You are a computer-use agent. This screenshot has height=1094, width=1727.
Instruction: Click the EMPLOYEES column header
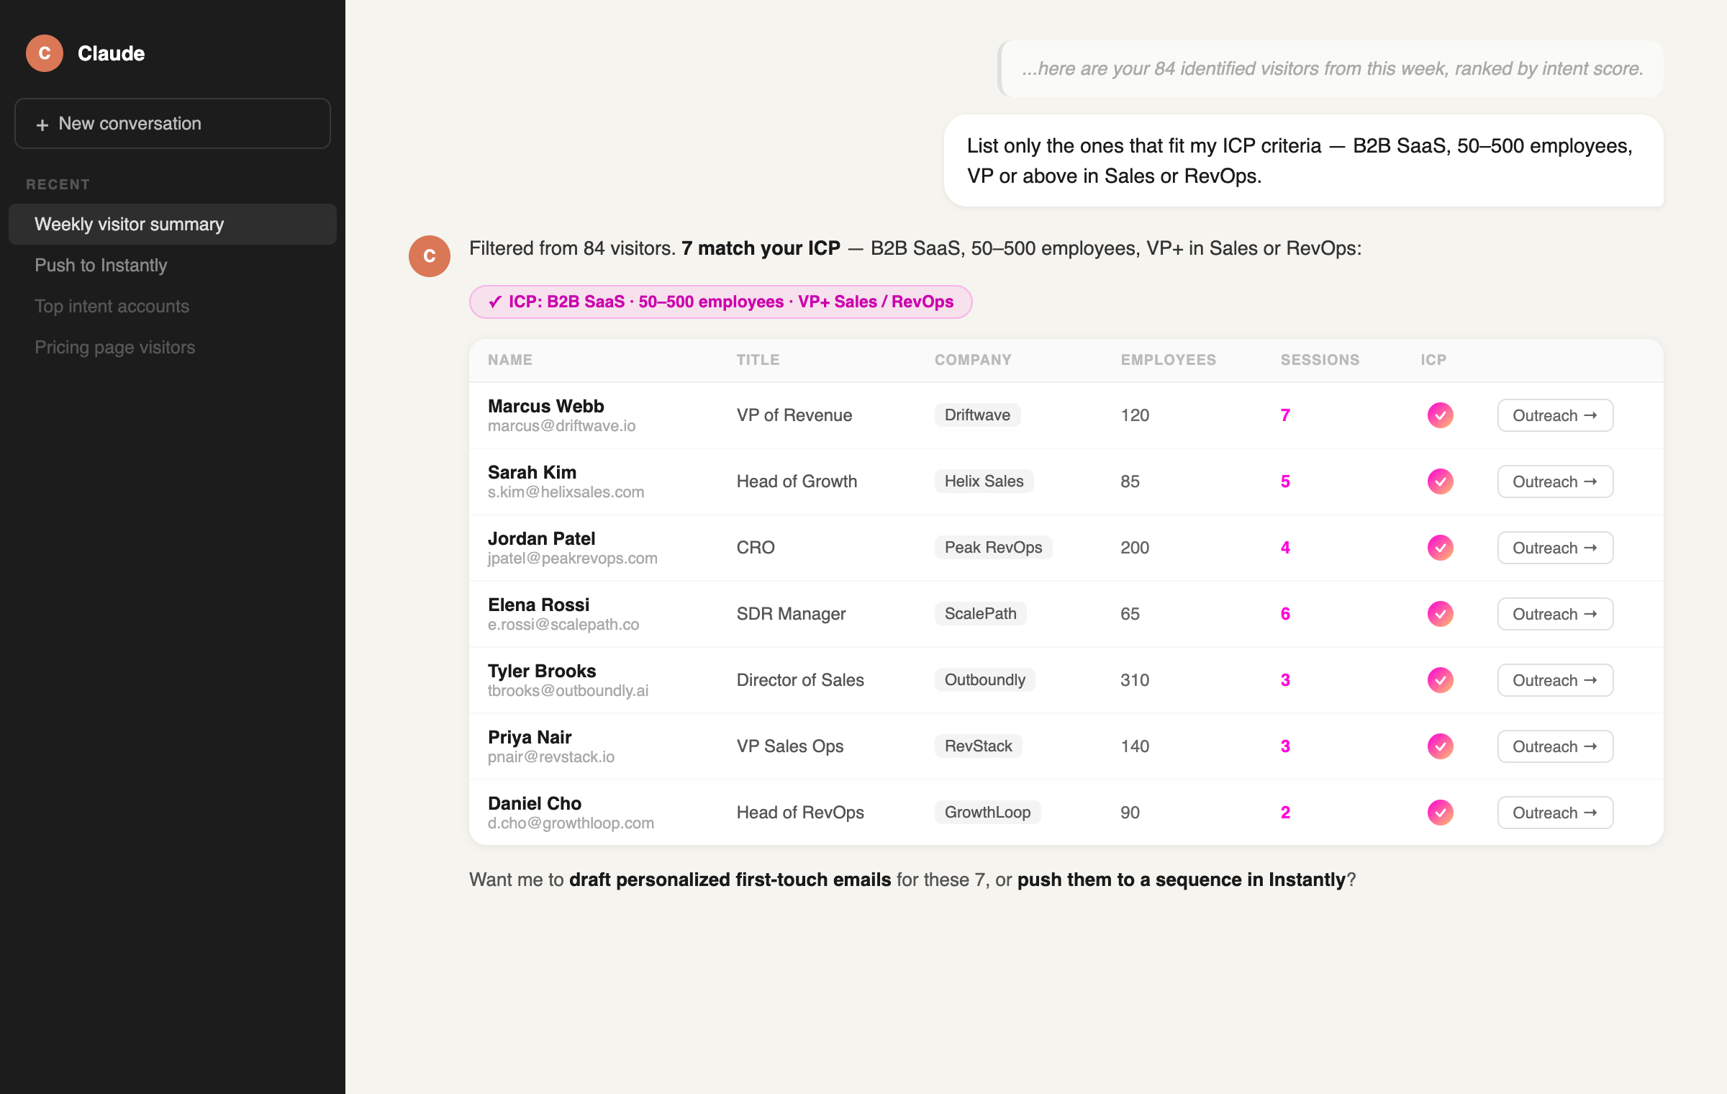point(1168,360)
